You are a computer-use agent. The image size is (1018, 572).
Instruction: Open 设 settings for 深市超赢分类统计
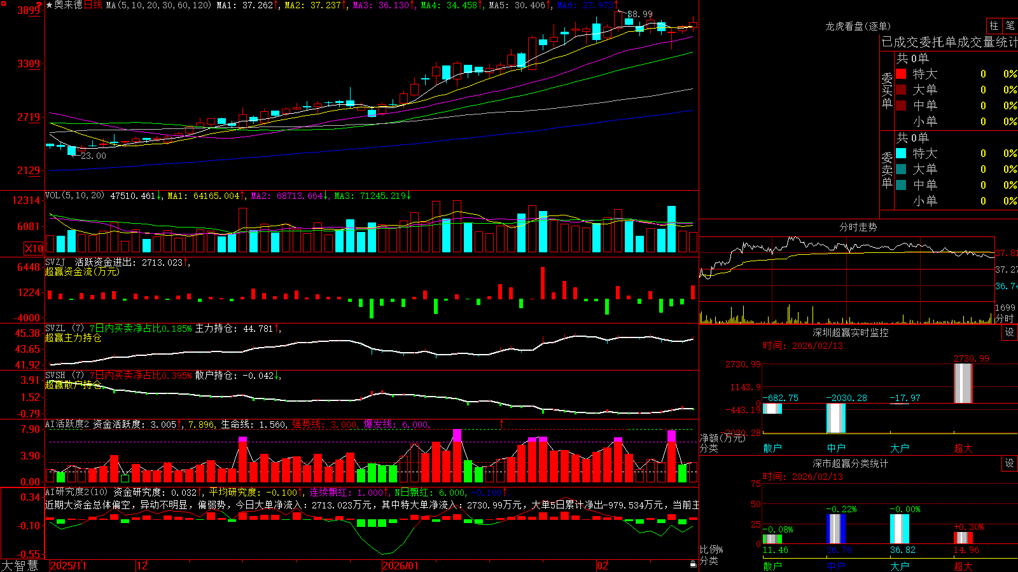(1010, 463)
